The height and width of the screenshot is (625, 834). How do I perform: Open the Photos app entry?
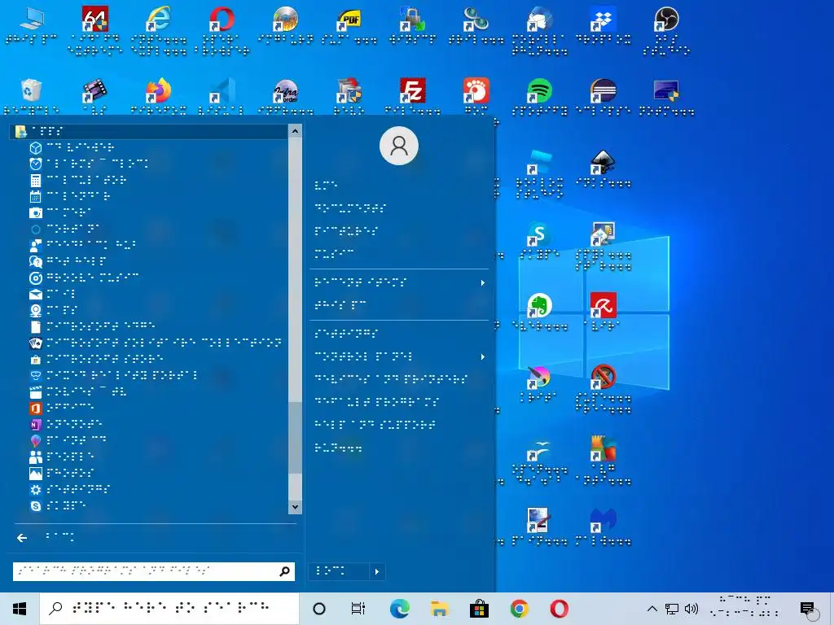(62, 473)
